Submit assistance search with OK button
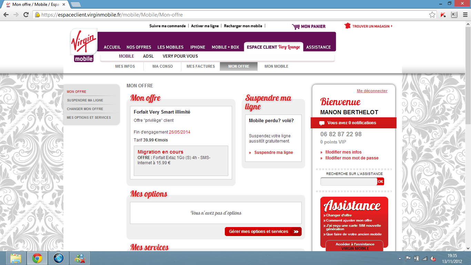The width and height of the screenshot is (471, 265). pyautogui.click(x=380, y=181)
